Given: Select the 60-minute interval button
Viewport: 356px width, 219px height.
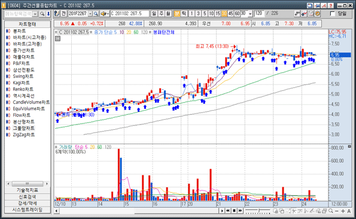Looking at the screenshot, I should coord(238,14).
